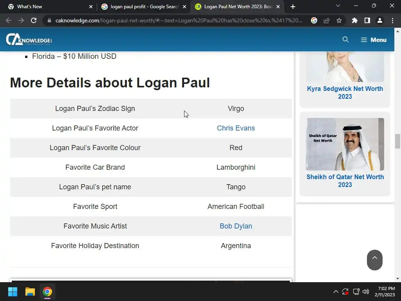Open the clock showing 7:02 PM

click(x=385, y=292)
